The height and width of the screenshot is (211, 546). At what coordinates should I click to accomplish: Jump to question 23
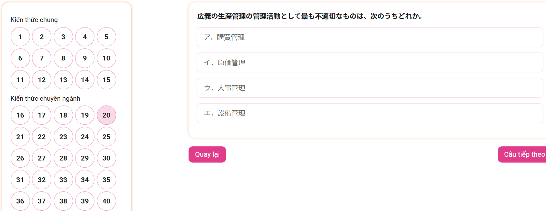click(63, 137)
